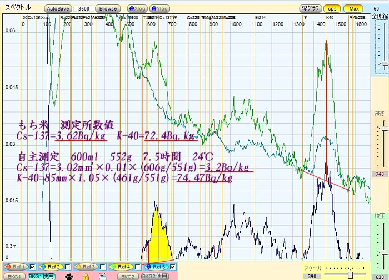Click the スケール horizontal slider

pyautogui.click(x=346, y=275)
